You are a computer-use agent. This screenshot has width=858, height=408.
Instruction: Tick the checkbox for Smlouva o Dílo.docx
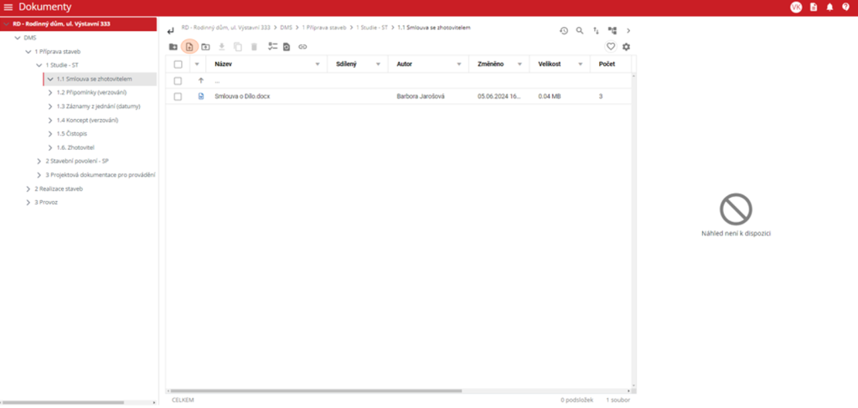178,96
